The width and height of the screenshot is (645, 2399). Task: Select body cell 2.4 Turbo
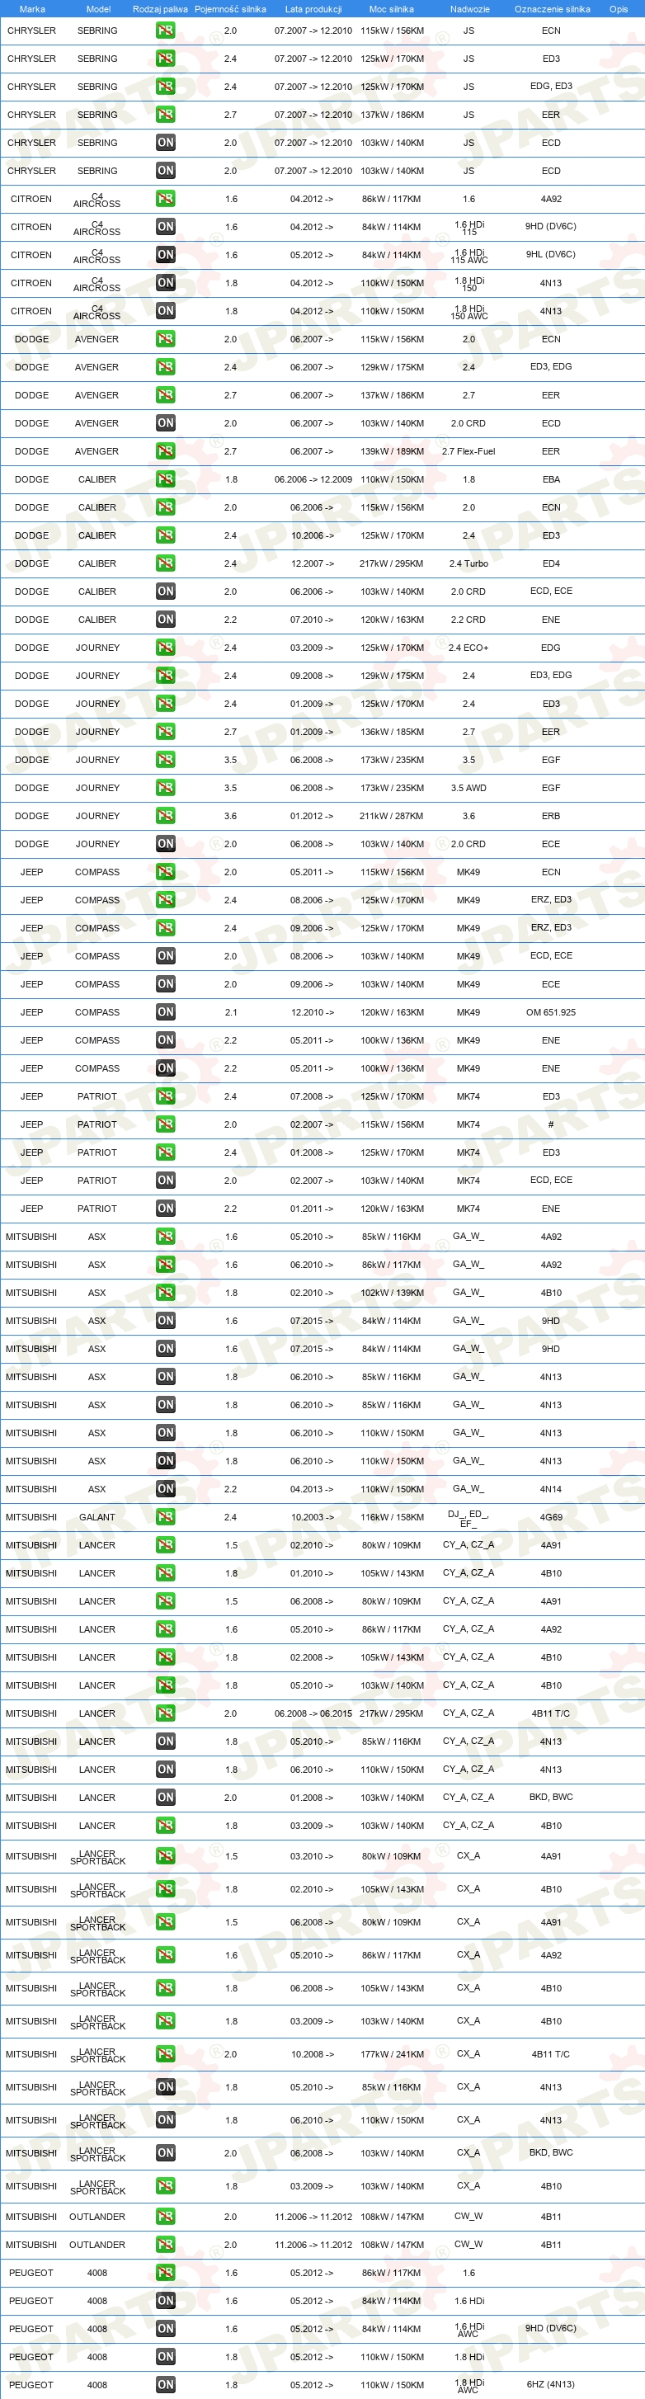[x=468, y=563]
